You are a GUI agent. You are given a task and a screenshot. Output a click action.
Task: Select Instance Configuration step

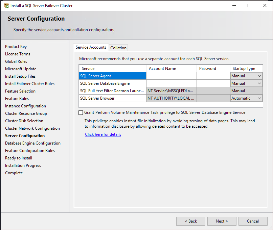25,106
